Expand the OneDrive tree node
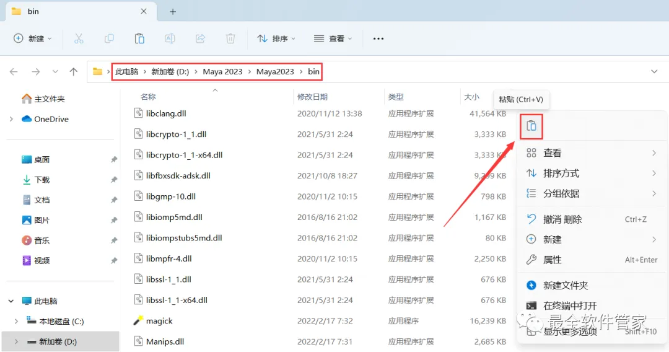 point(12,119)
